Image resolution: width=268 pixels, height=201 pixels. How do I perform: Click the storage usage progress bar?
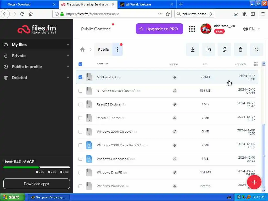pyautogui.click(x=37, y=167)
